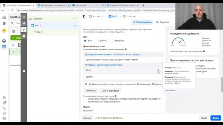Switch to Моя реклама browser tab
This screenshot has height=125, width=223.
click(x=88, y=5)
